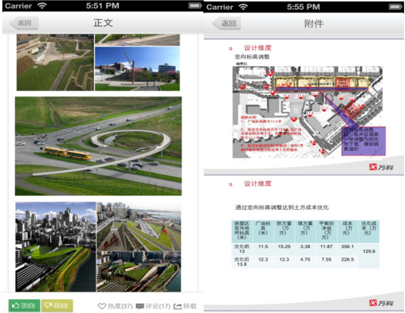405x313 pixels.
Task: Tap the 万科 logo on the bottom slide
Action: point(381,303)
